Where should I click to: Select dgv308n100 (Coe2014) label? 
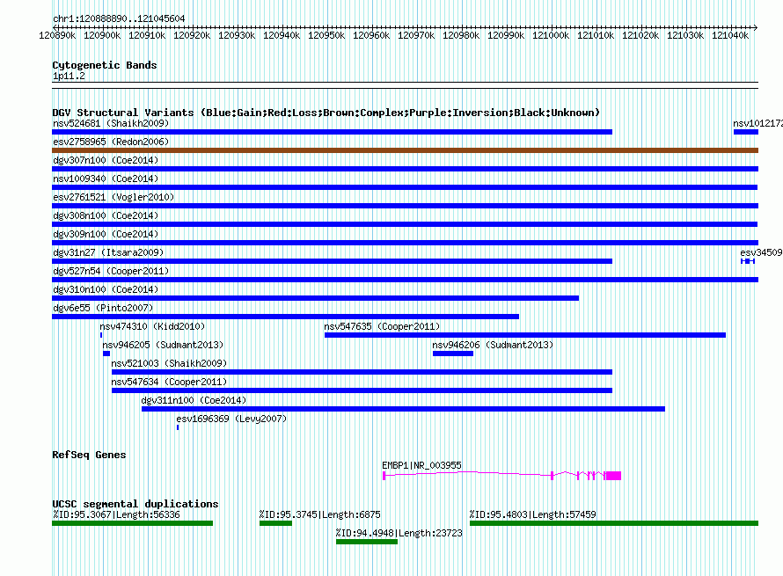[x=106, y=215]
